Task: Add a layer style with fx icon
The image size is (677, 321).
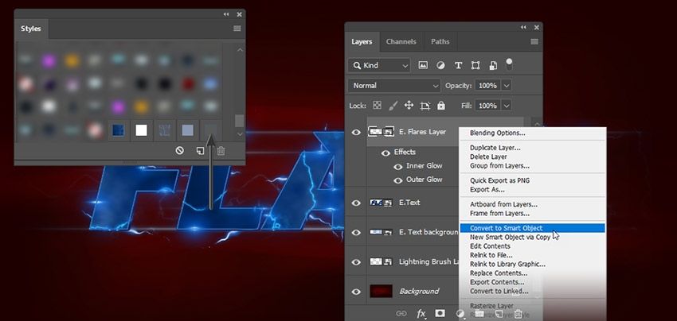Action: point(421,313)
